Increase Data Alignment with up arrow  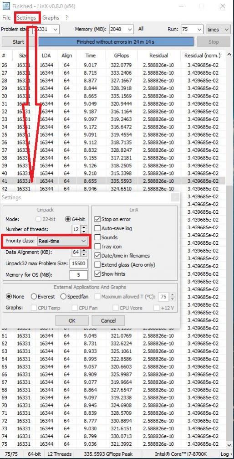pos(84,250)
